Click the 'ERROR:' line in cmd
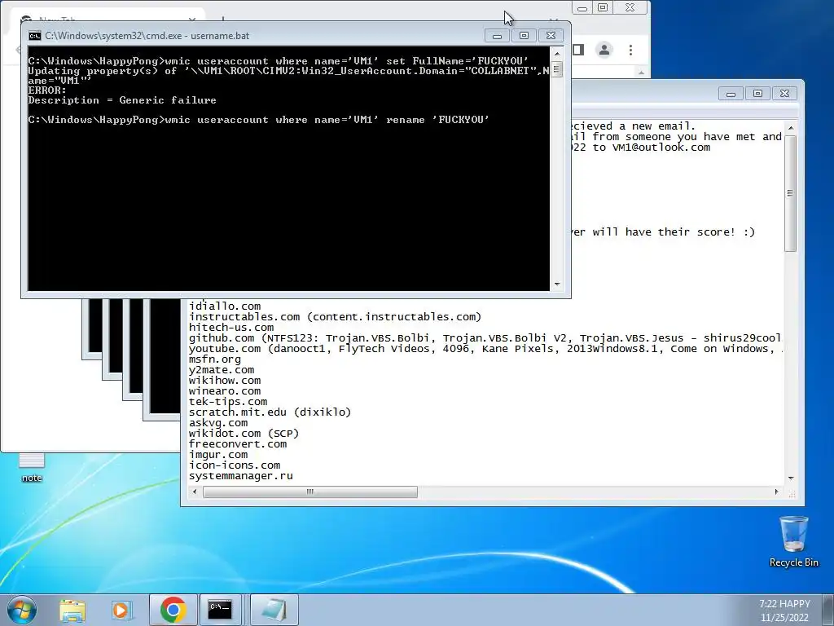Screen dimensions: 834x626 click(x=47, y=90)
